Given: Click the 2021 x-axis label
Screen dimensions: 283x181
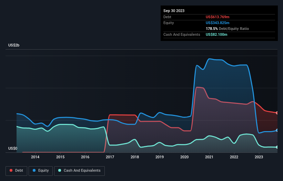Looking at the screenshot, I should pyautogui.click(x=209, y=157).
